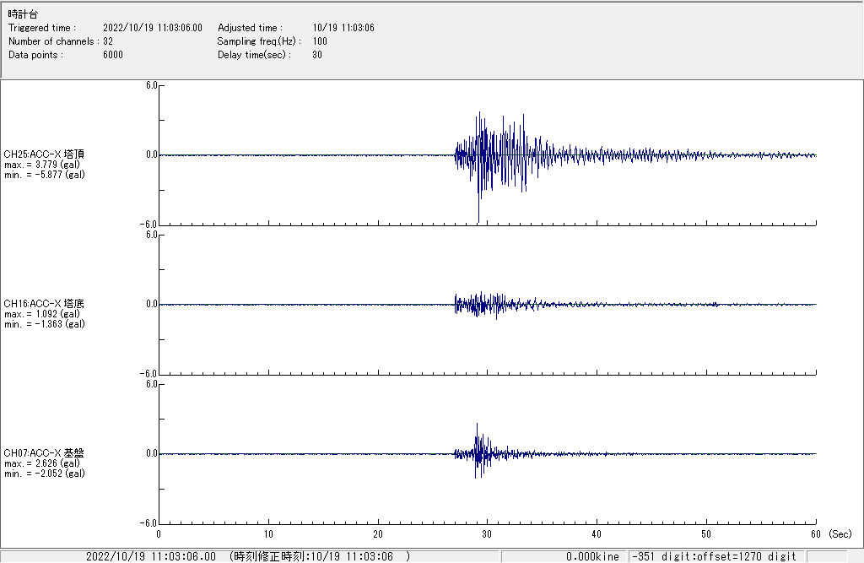Select the Data points value 6000

point(113,55)
